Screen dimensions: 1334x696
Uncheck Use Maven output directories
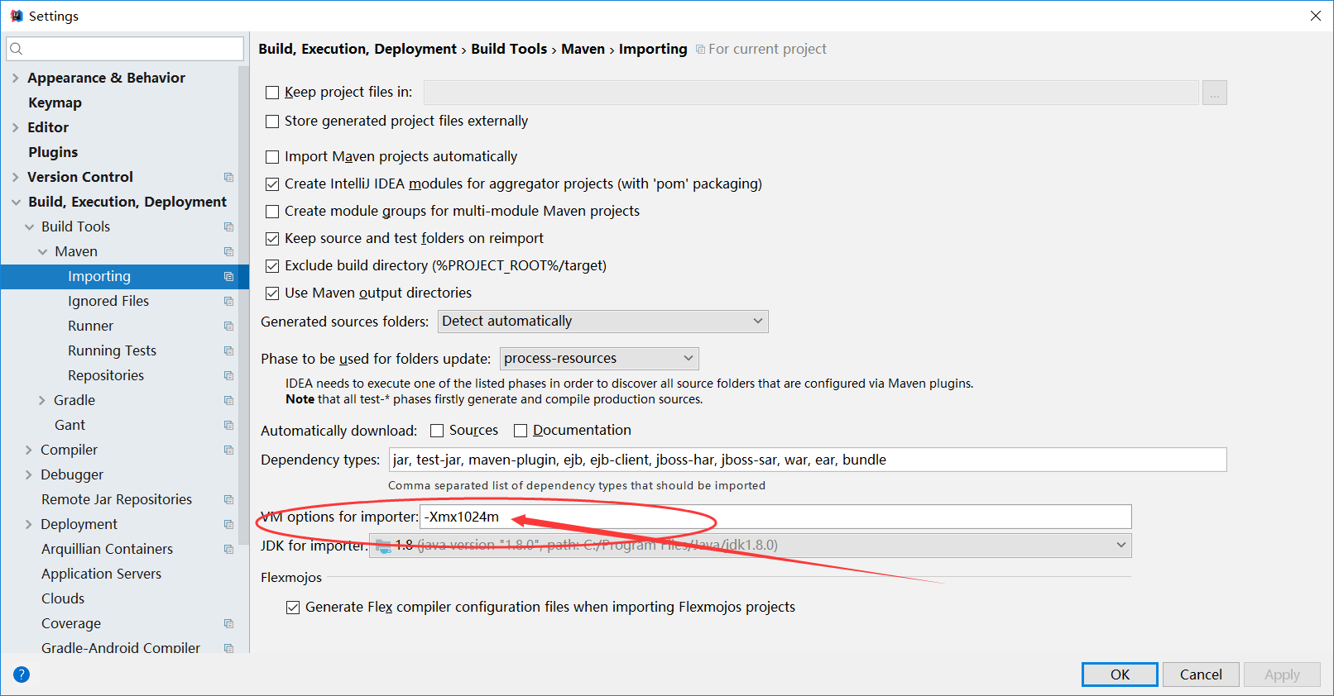272,293
